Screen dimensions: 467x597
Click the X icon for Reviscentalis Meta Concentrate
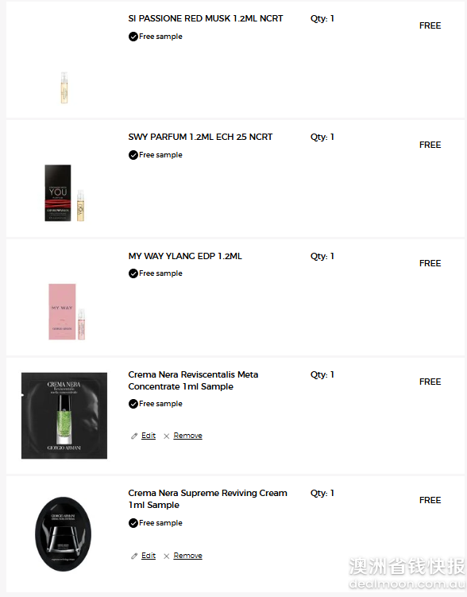coord(166,436)
